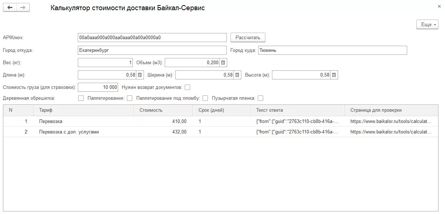Viewport: 445px width, 214px height.
Task: Sort by the Срок (дней) column header
Action: (x=222, y=110)
